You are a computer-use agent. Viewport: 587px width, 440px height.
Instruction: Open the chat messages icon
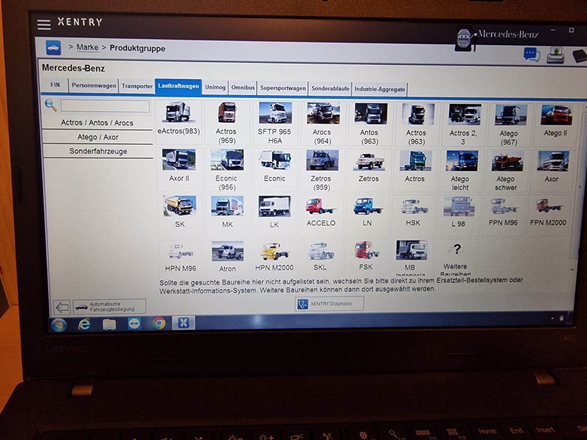(x=532, y=55)
